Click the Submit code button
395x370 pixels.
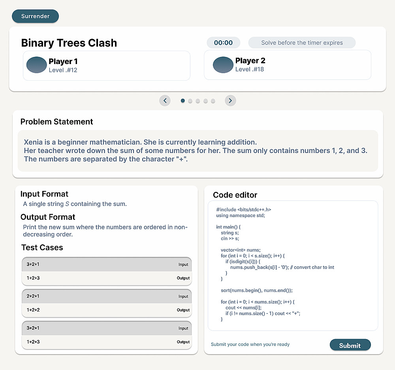(350, 345)
